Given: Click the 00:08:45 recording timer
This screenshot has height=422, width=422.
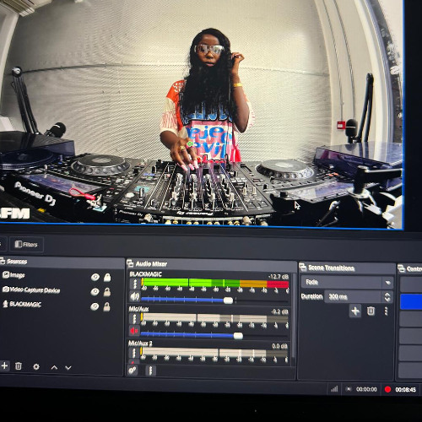Looking at the screenshot, I should [x=405, y=390].
